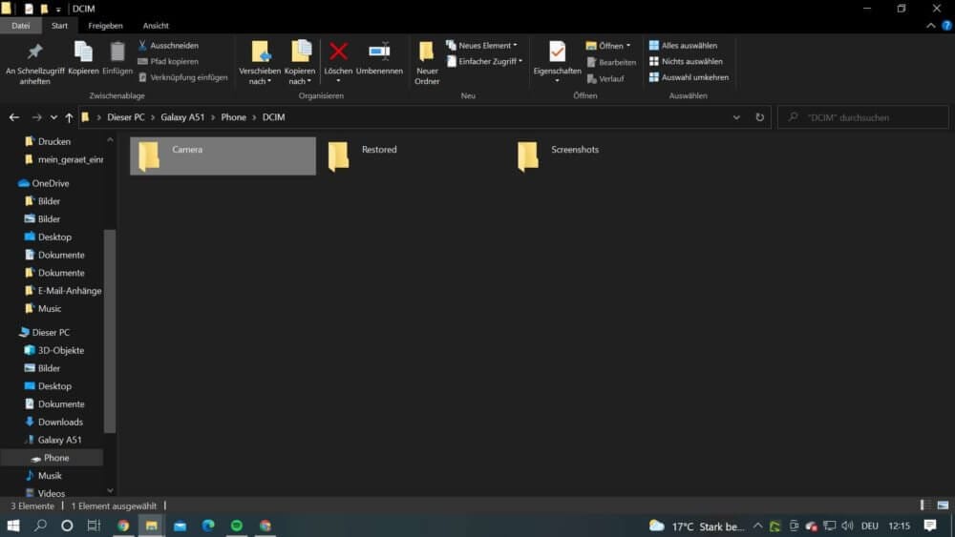Screen dimensions: 955x537
Task: Choose Auswahl umkehren option
Action: click(x=689, y=77)
